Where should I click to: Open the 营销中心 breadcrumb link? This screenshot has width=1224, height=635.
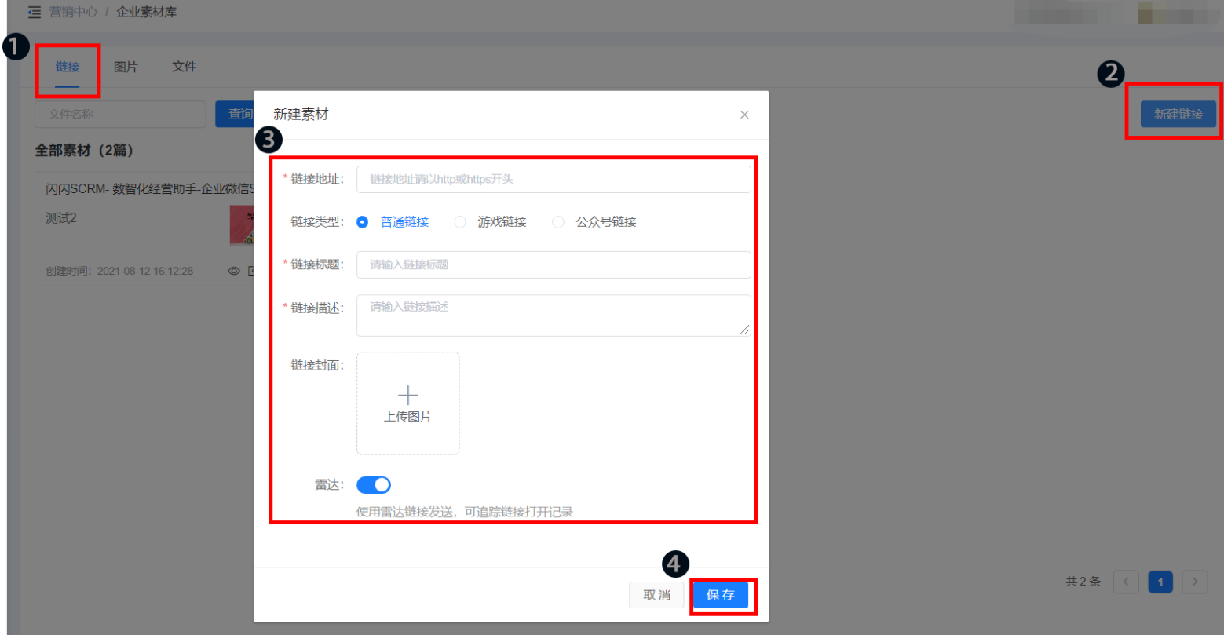[72, 12]
